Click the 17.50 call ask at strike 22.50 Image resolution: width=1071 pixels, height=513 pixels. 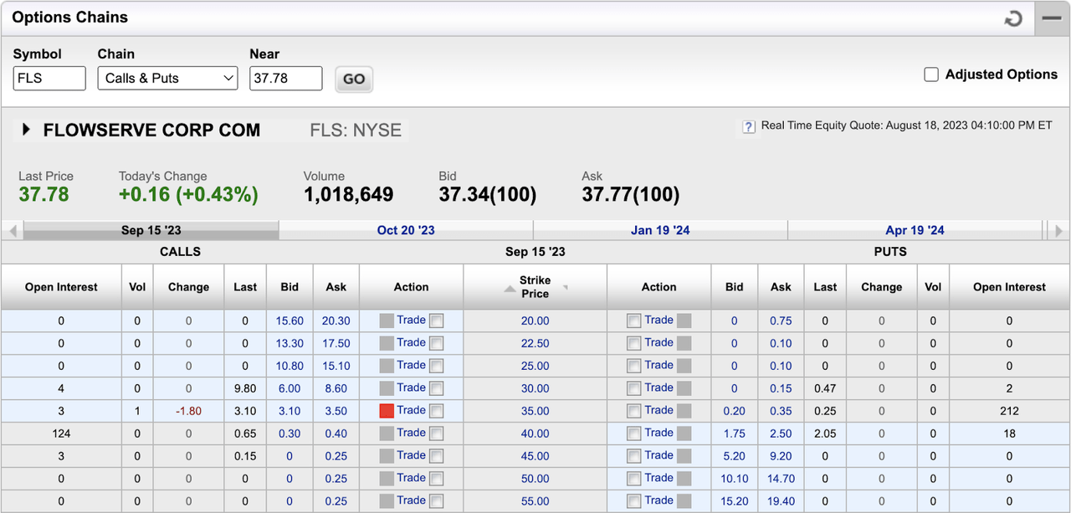(336, 343)
